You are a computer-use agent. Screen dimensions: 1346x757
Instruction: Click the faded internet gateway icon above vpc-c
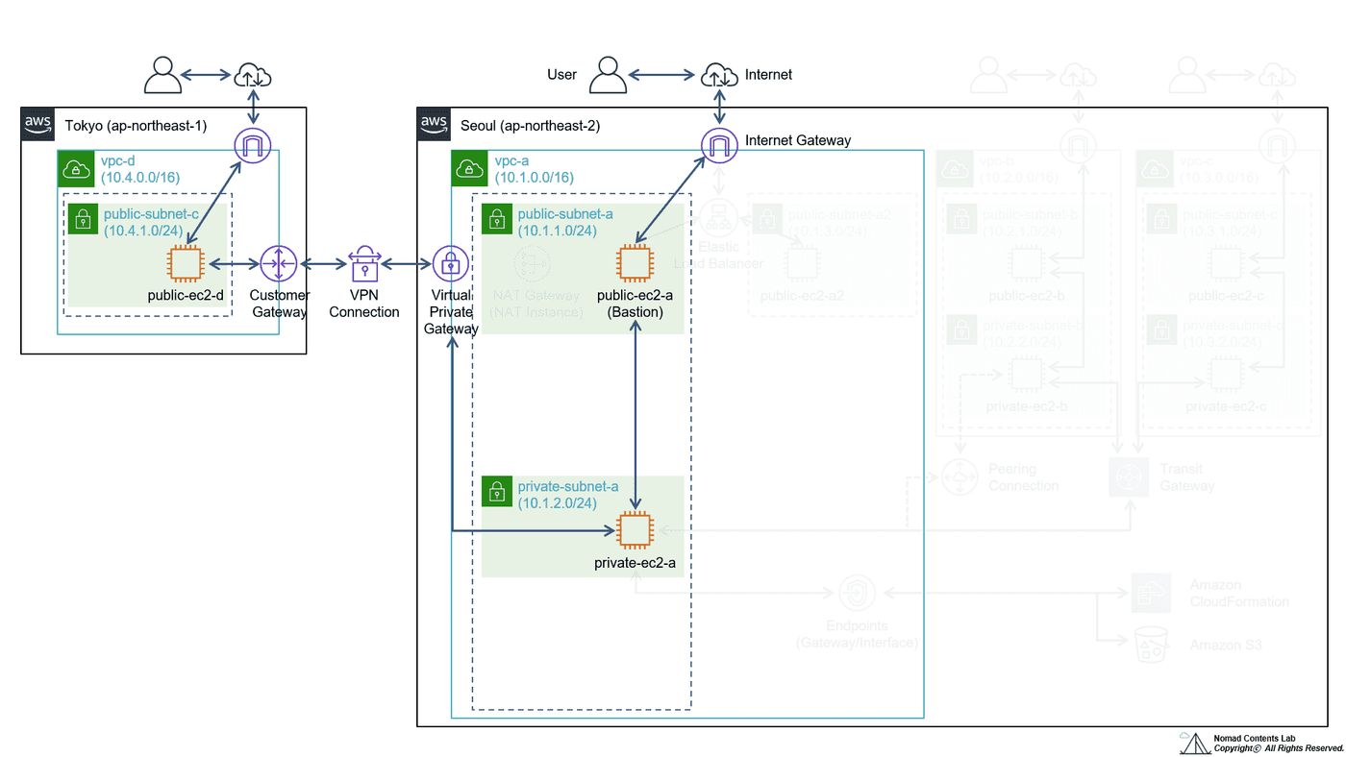(1277, 146)
